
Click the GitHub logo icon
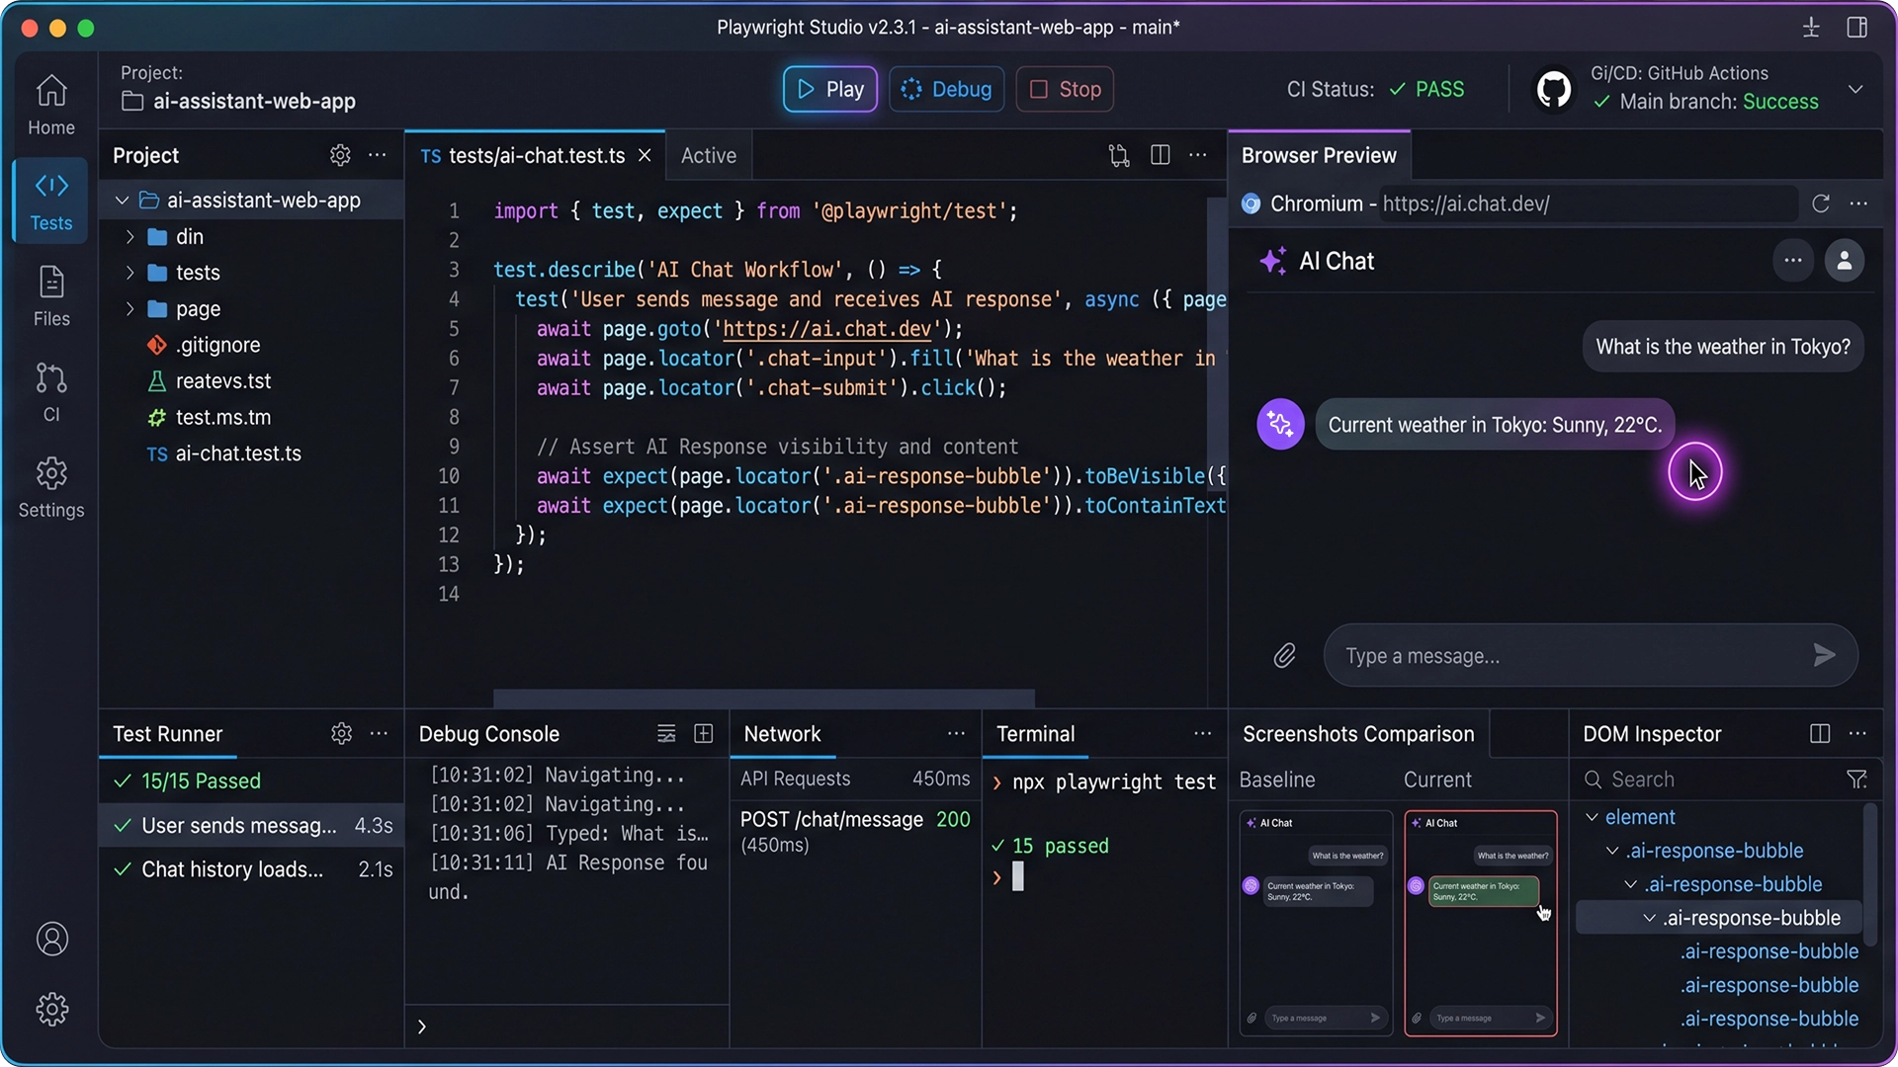[1553, 89]
